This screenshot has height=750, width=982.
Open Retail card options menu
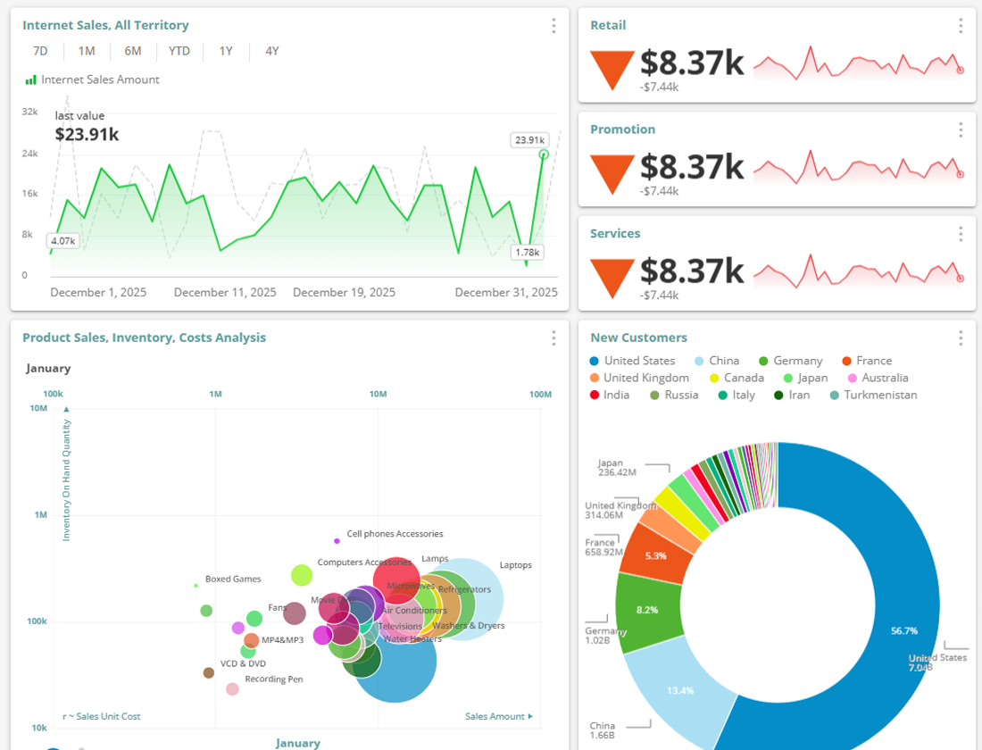point(961,26)
